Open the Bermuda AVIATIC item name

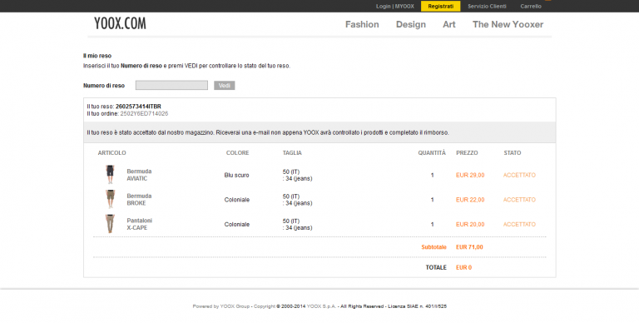click(139, 175)
